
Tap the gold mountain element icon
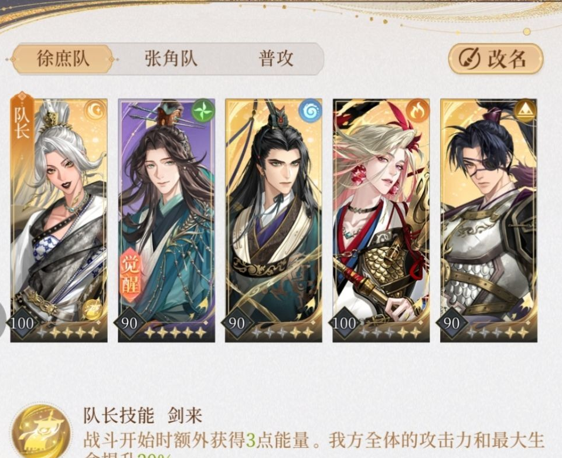coord(525,111)
